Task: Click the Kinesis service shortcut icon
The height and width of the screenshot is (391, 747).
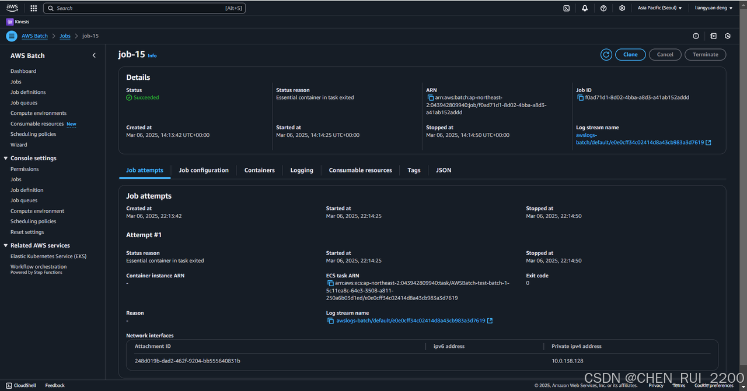Action: point(10,22)
